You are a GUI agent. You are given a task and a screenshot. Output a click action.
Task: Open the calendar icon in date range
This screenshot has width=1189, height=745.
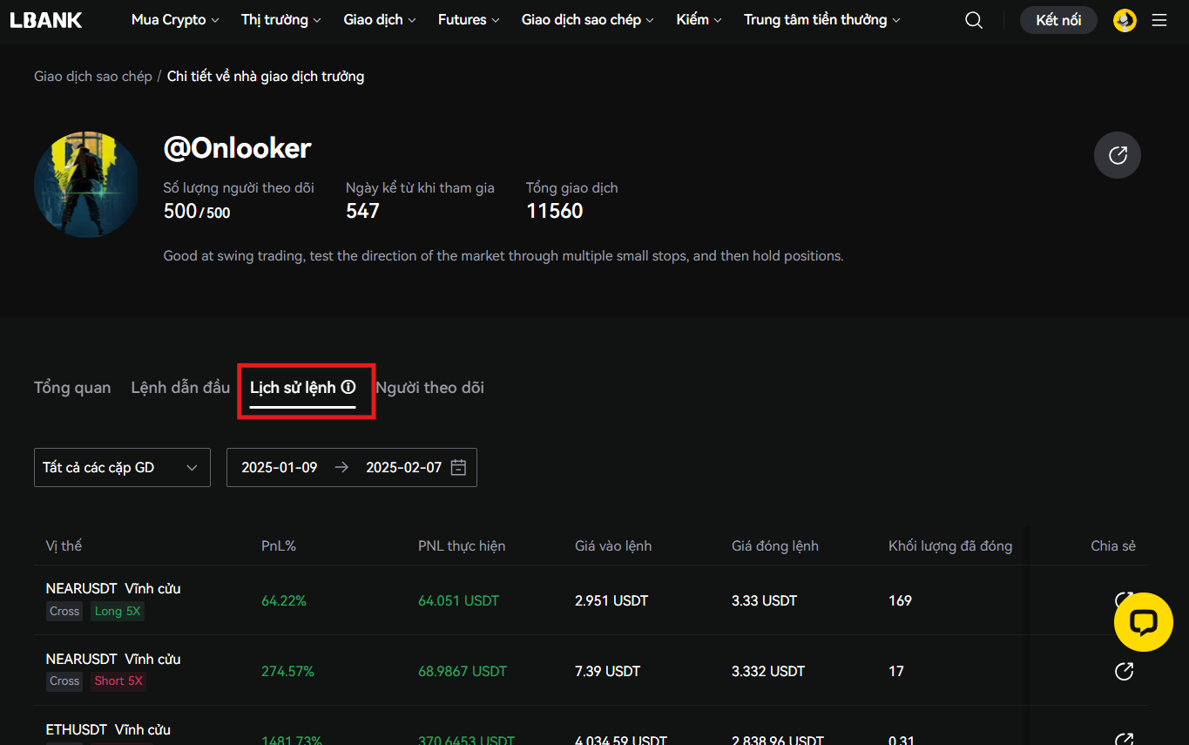[458, 467]
